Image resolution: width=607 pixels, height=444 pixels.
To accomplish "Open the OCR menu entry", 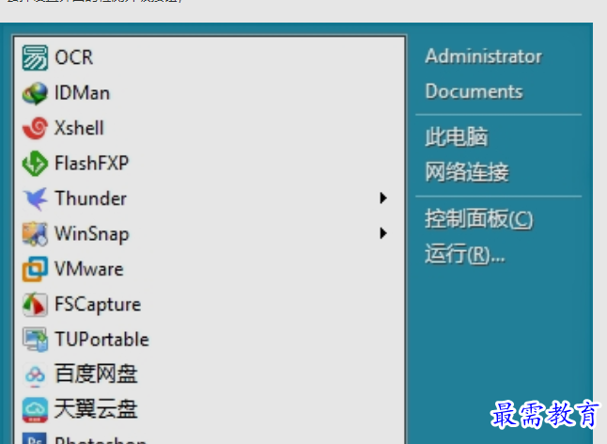I will click(x=210, y=57).
